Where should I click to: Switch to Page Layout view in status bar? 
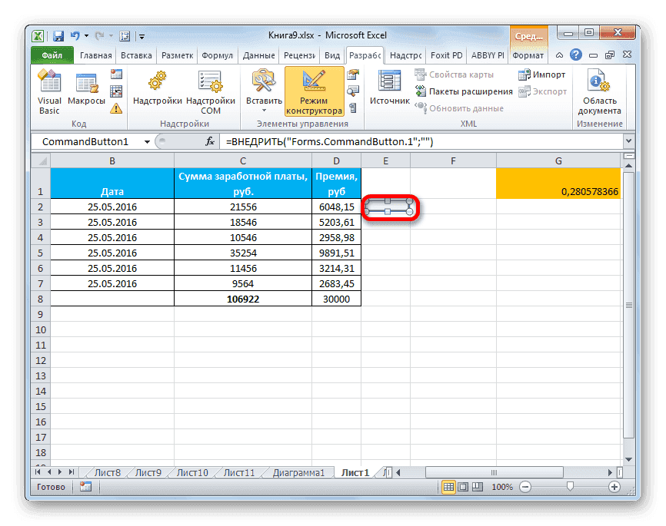[x=464, y=486]
